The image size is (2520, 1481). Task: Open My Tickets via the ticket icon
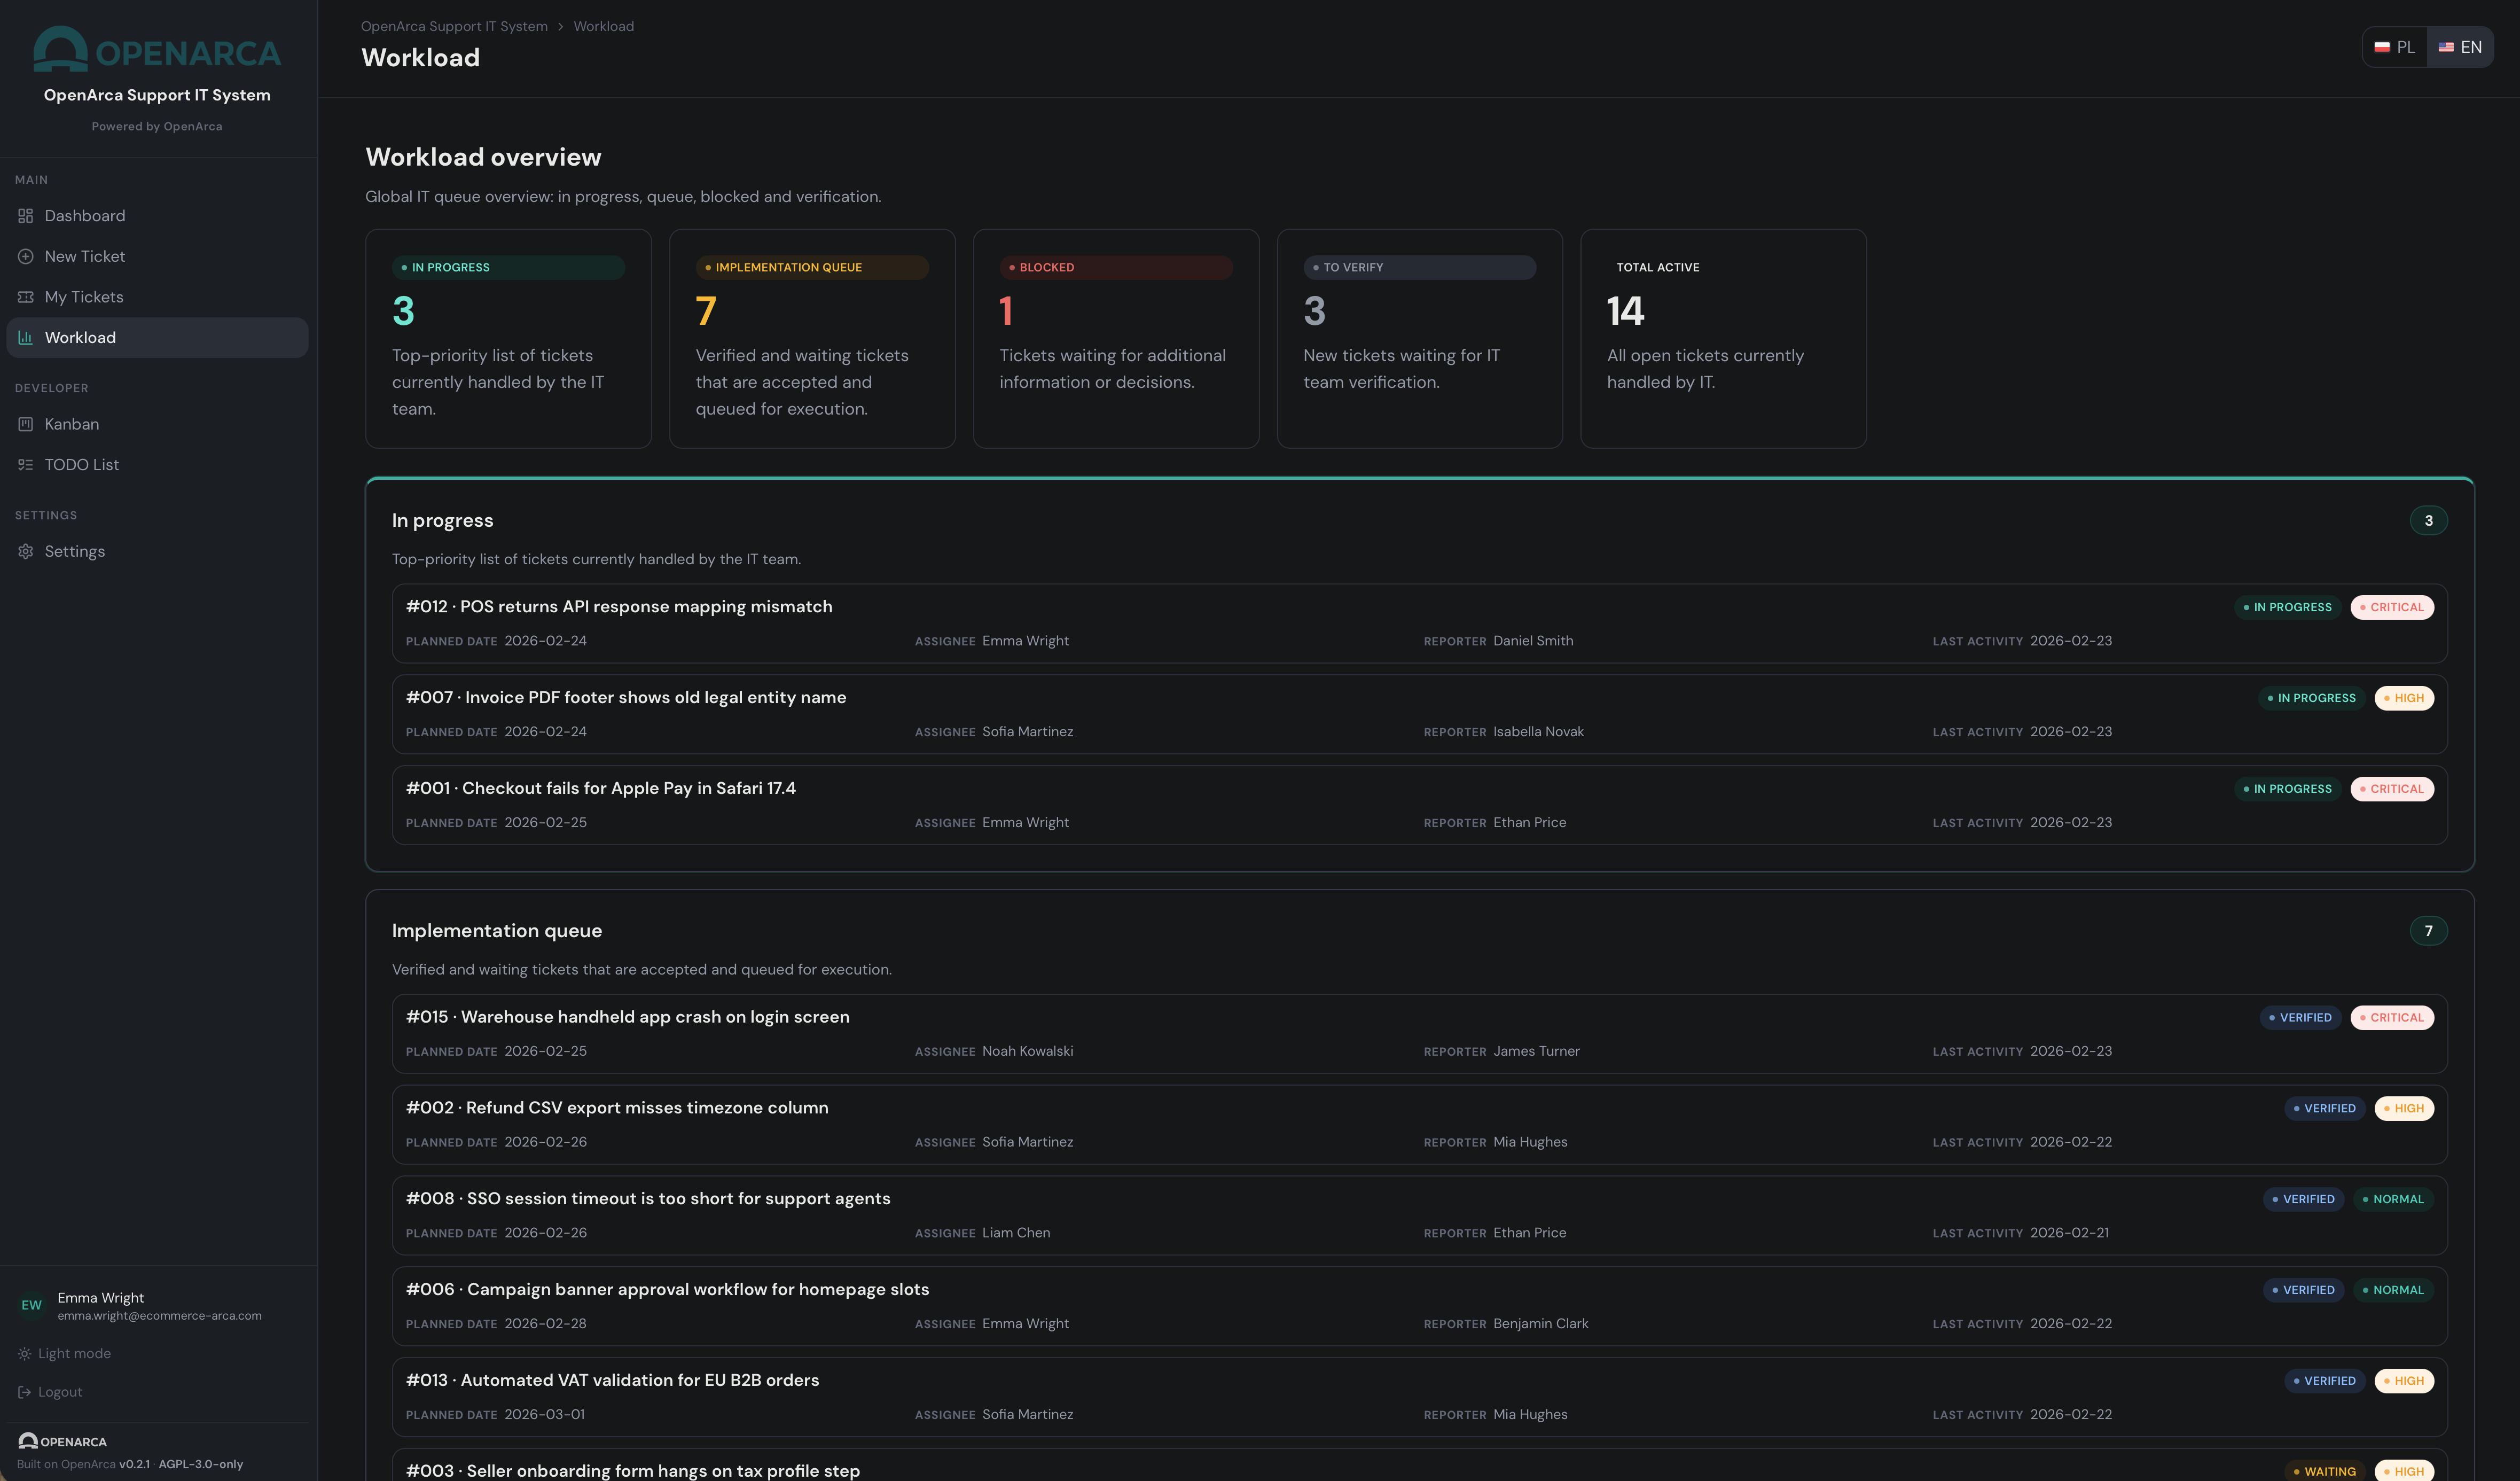tap(25, 297)
